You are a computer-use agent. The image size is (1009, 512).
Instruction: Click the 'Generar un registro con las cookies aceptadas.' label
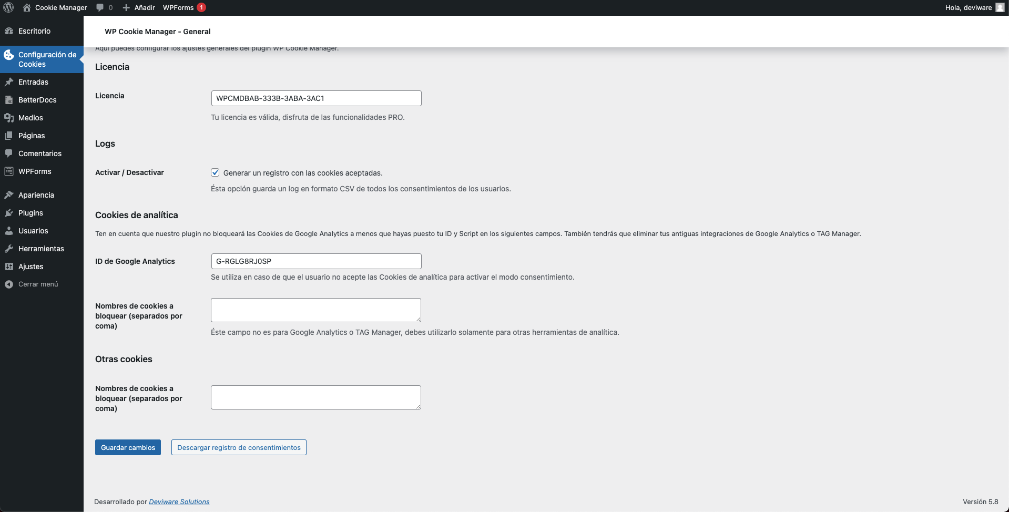[x=303, y=173]
